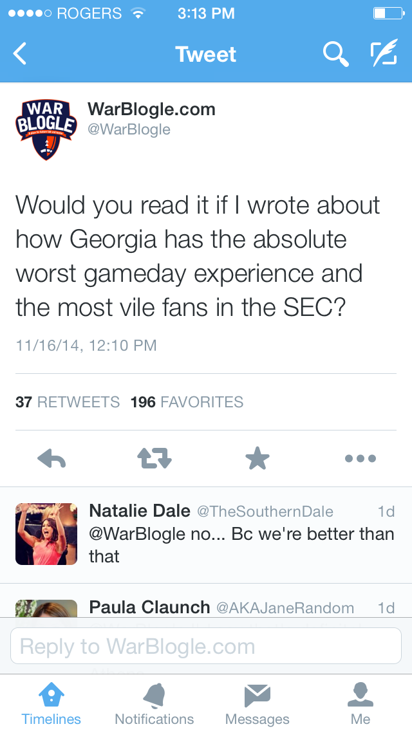Tap the reply arrow icon
Screen dimensions: 412x731
[52, 458]
